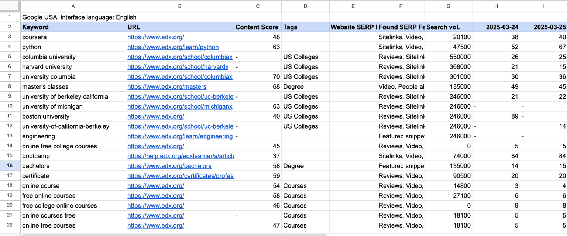Open the help.edx.org bootcamp article link

click(x=181, y=156)
